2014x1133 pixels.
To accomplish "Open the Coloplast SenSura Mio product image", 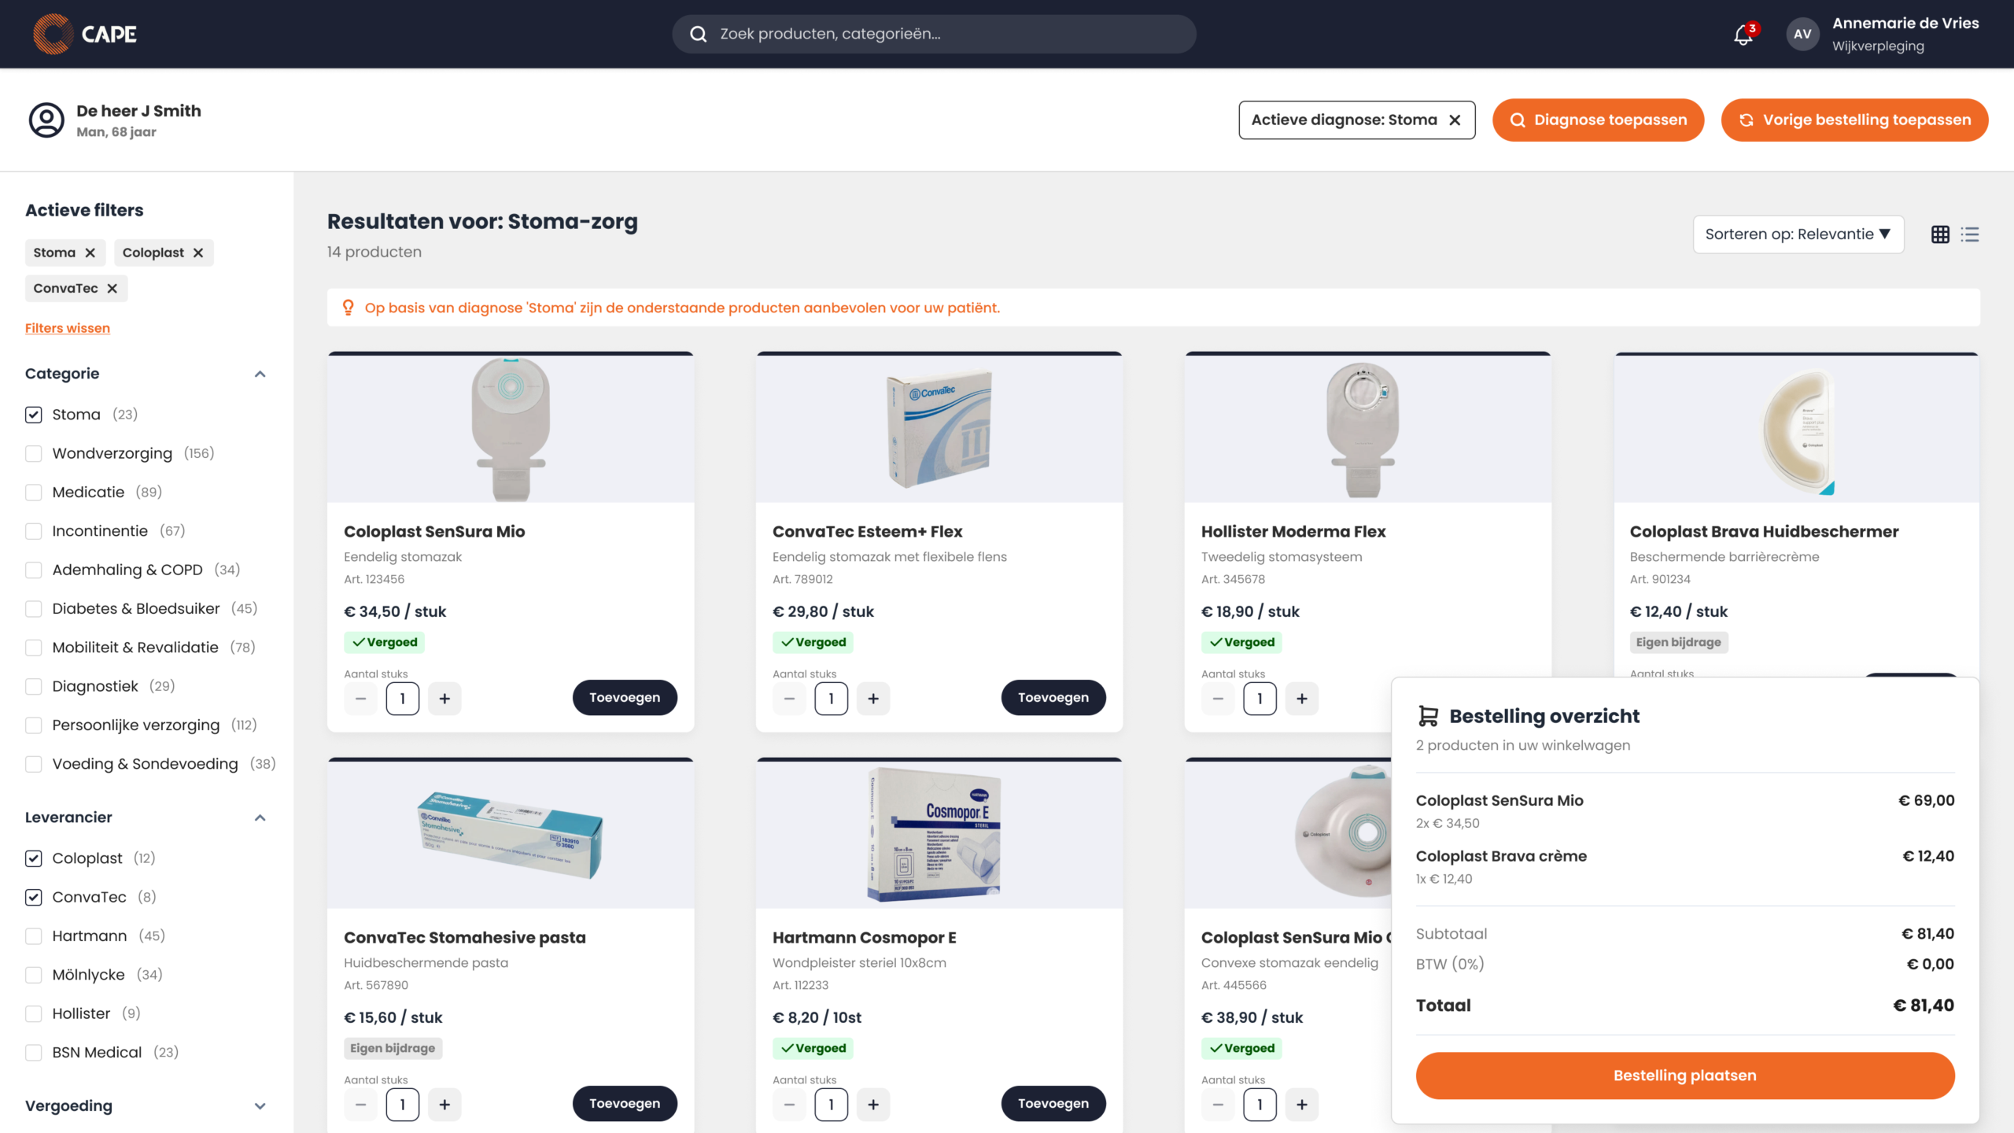I will click(511, 428).
